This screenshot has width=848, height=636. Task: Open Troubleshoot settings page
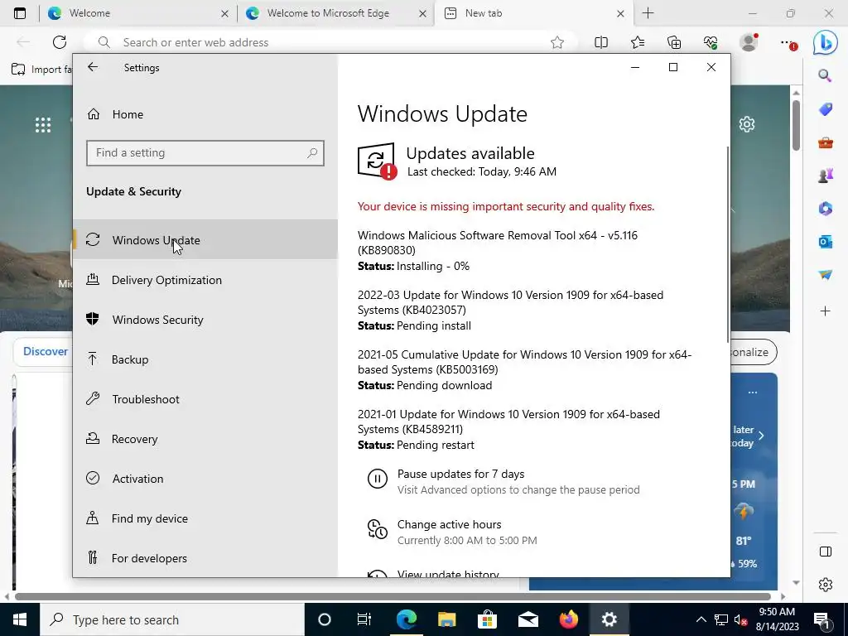205,399
